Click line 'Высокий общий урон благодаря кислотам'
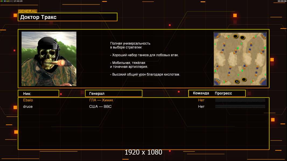Image resolution: width=287 pixels, height=161 pixels. [145, 74]
